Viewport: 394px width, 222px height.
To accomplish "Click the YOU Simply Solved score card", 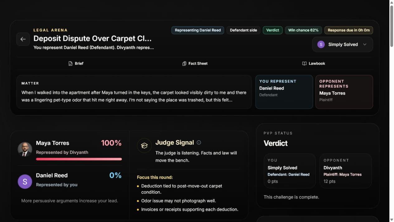I will point(290,171).
